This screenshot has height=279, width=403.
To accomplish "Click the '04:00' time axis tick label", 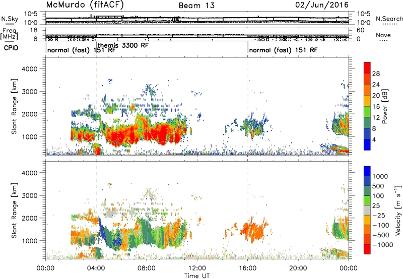I will [x=96, y=268].
